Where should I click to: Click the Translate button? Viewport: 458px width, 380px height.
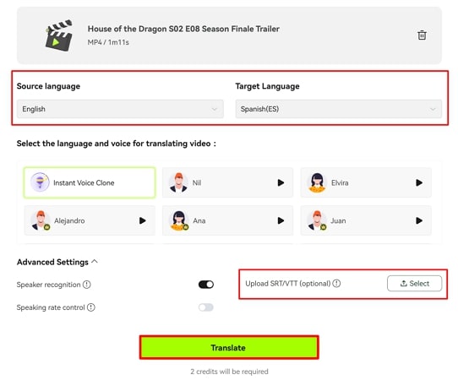point(229,348)
